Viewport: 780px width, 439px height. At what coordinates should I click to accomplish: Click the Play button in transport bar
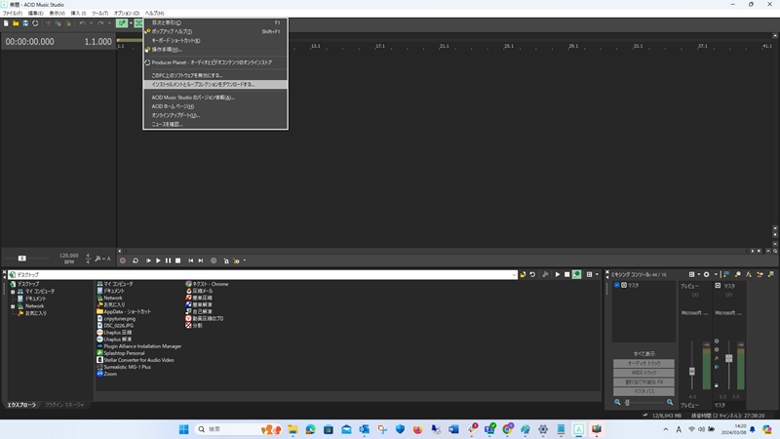158,260
